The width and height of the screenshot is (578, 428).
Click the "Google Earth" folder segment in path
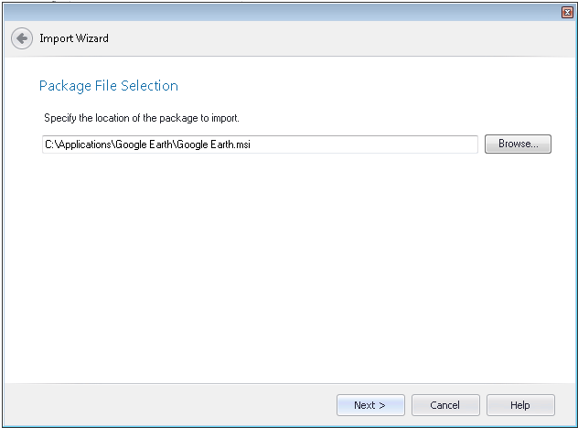[146, 144]
